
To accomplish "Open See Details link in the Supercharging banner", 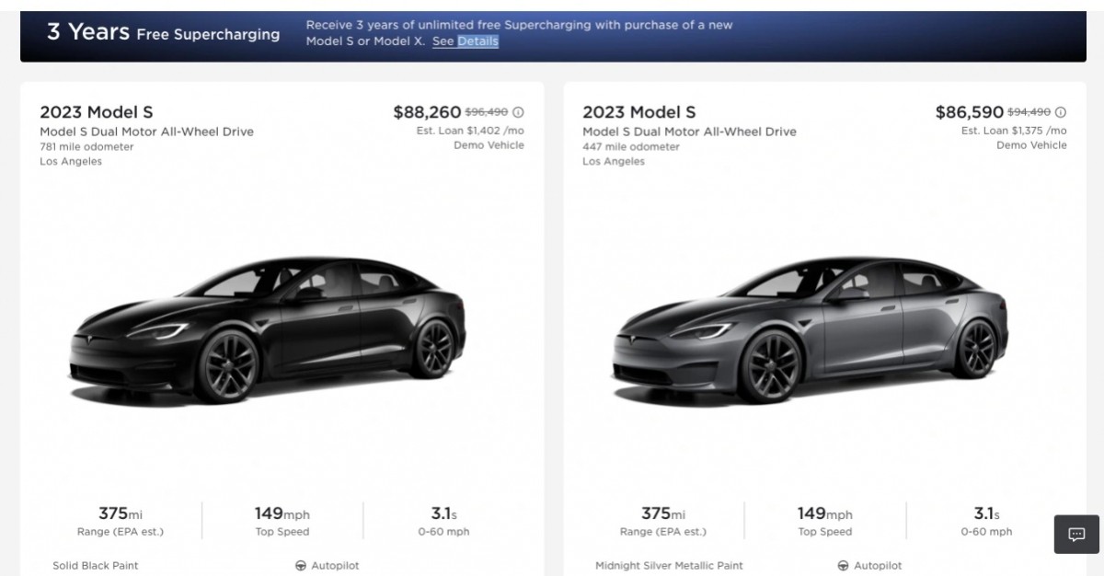I will coord(466,40).
